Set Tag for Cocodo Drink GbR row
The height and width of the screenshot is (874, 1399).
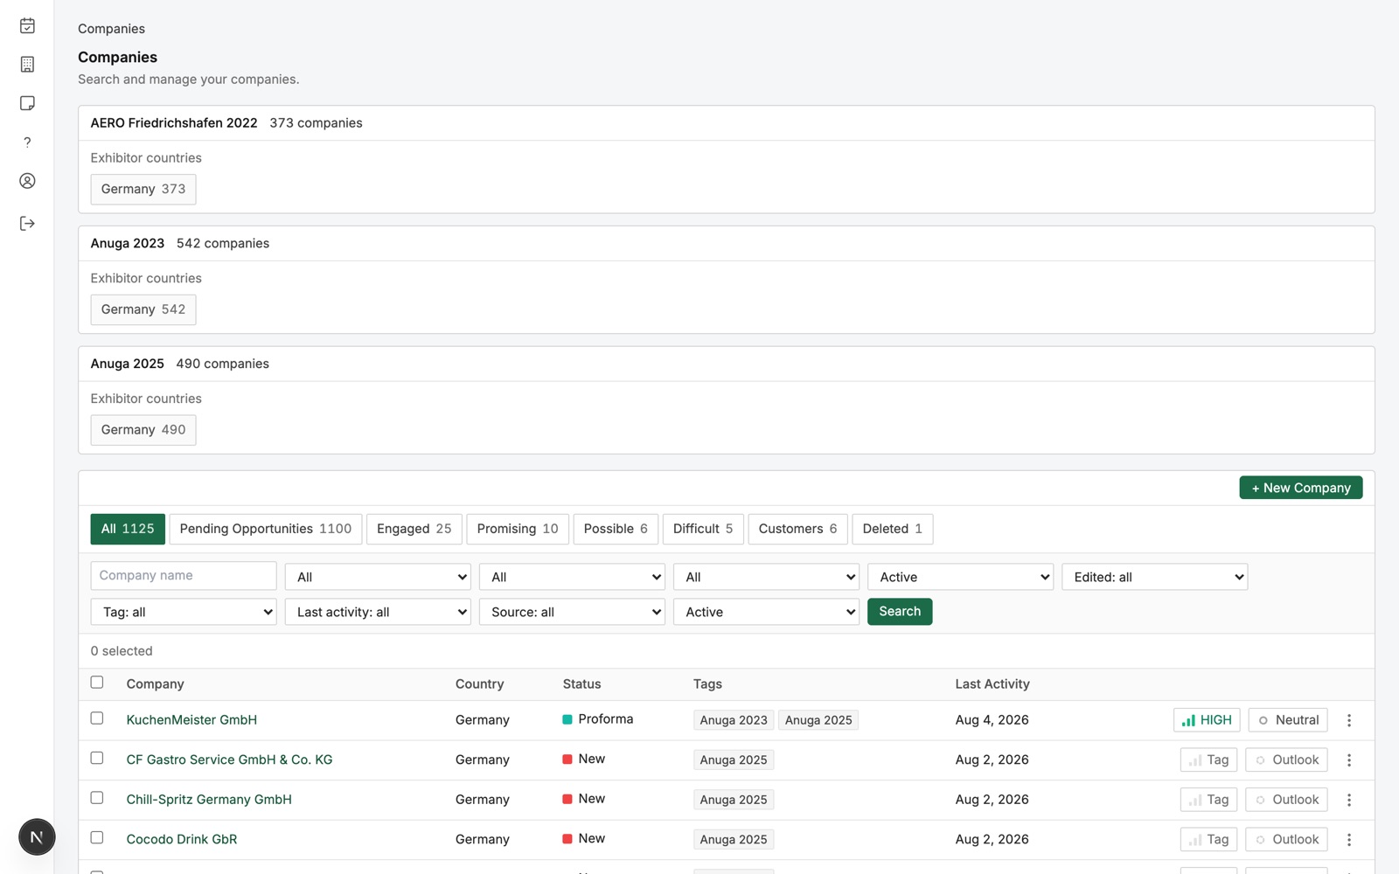coord(1208,840)
